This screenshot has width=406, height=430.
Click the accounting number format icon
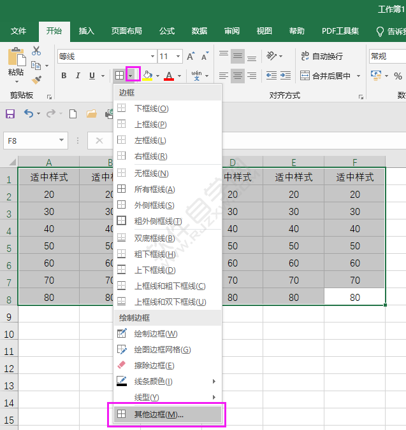click(376, 76)
